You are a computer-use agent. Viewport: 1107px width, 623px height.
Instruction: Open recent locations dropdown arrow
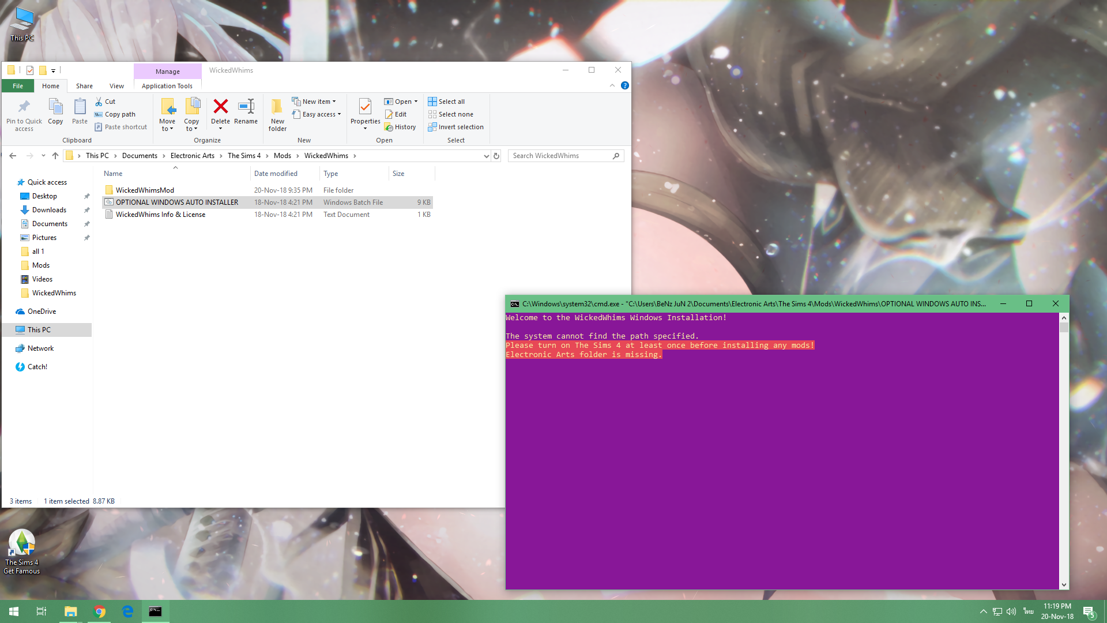click(x=43, y=156)
